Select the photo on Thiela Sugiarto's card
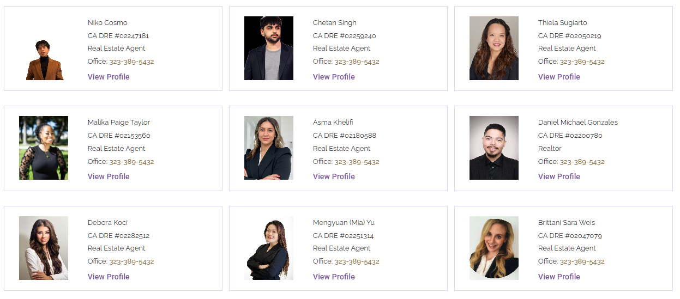 tap(494, 48)
